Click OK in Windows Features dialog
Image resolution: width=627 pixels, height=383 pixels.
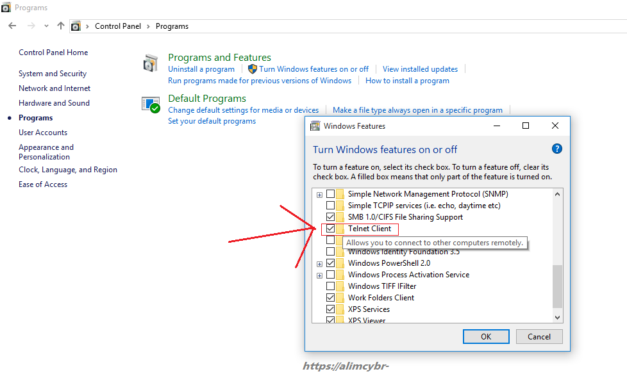tap(486, 337)
